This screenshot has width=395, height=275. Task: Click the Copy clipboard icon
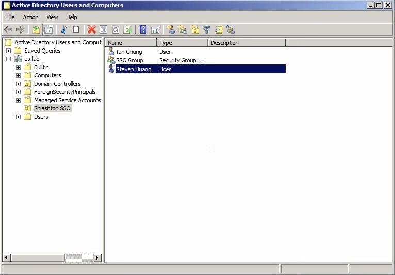pos(76,30)
